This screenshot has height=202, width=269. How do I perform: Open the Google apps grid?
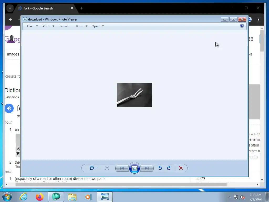point(251,39)
